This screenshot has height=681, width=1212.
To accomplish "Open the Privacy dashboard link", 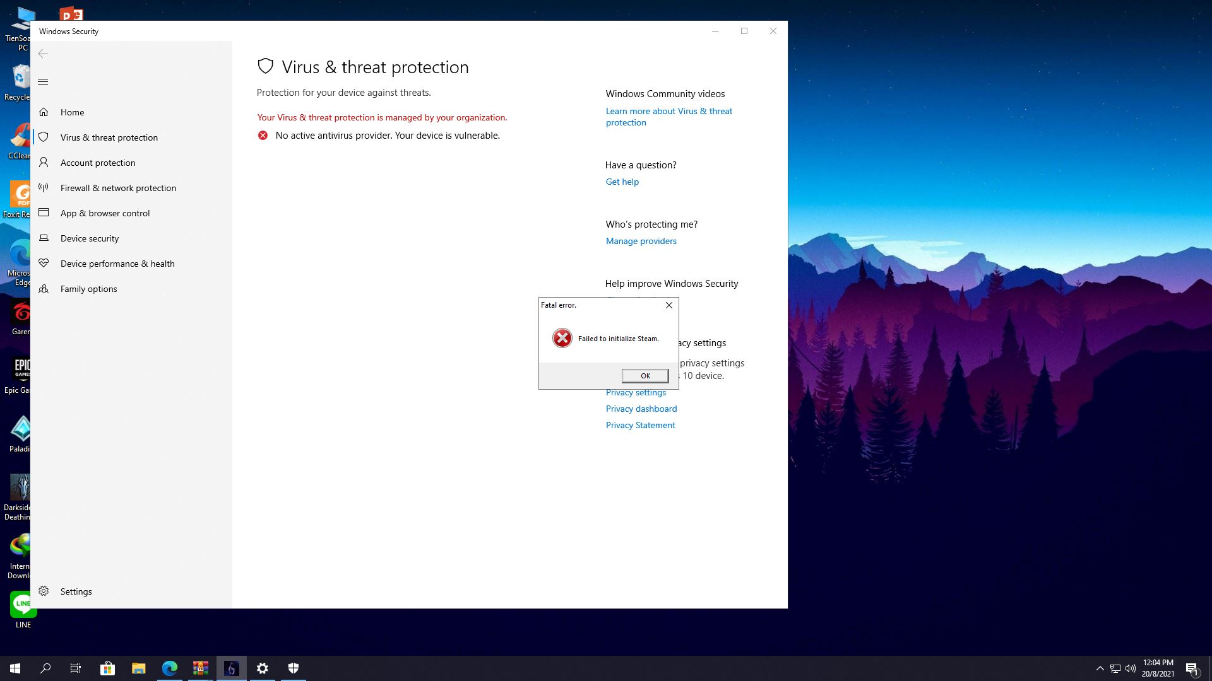I will 641,409.
